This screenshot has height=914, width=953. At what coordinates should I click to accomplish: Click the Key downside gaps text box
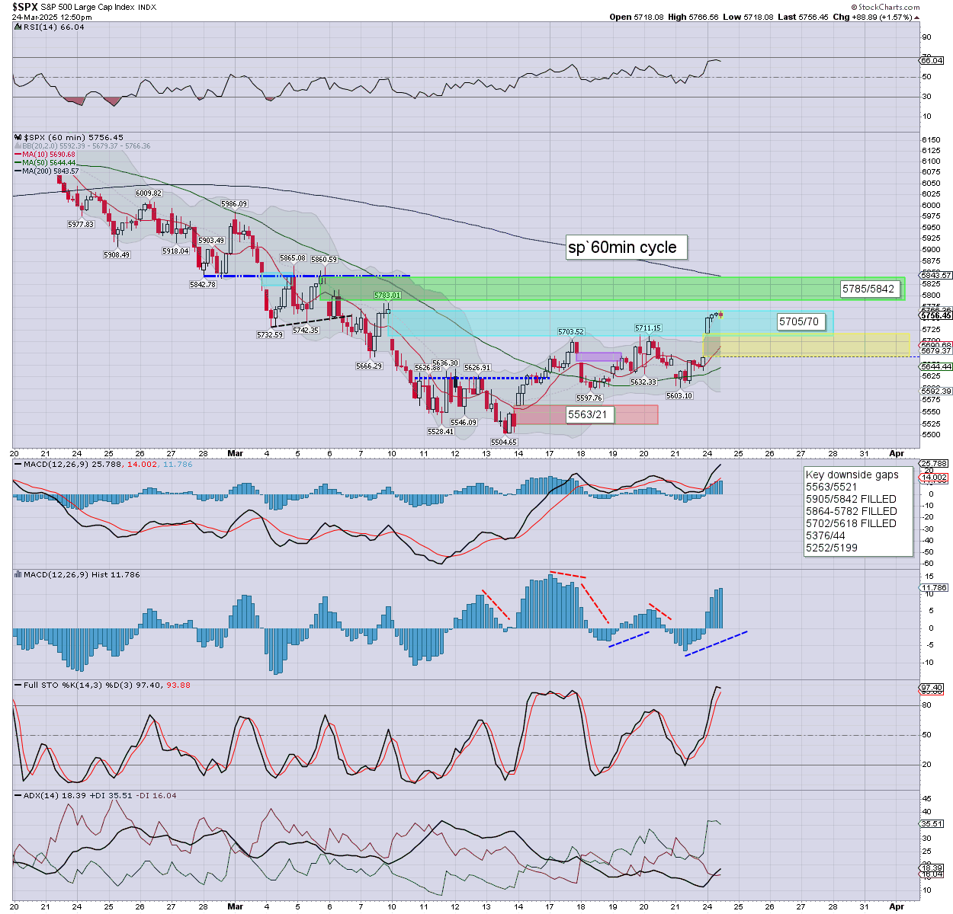tap(857, 511)
